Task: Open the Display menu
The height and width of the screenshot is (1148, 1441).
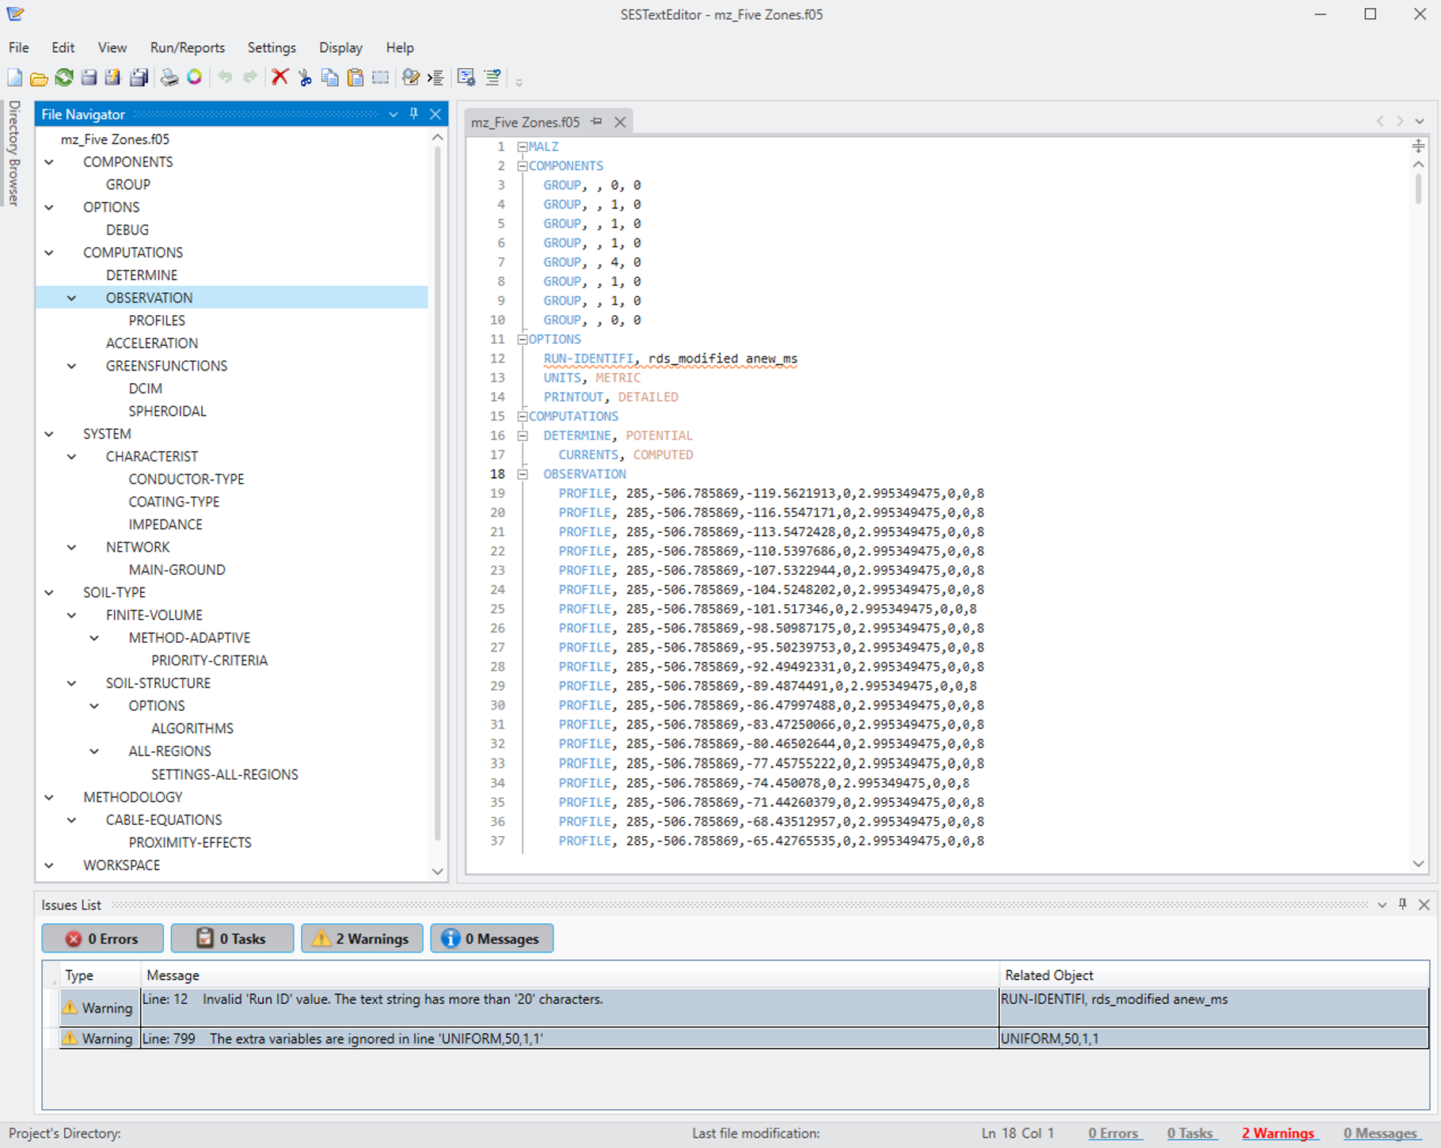Action: click(x=340, y=48)
